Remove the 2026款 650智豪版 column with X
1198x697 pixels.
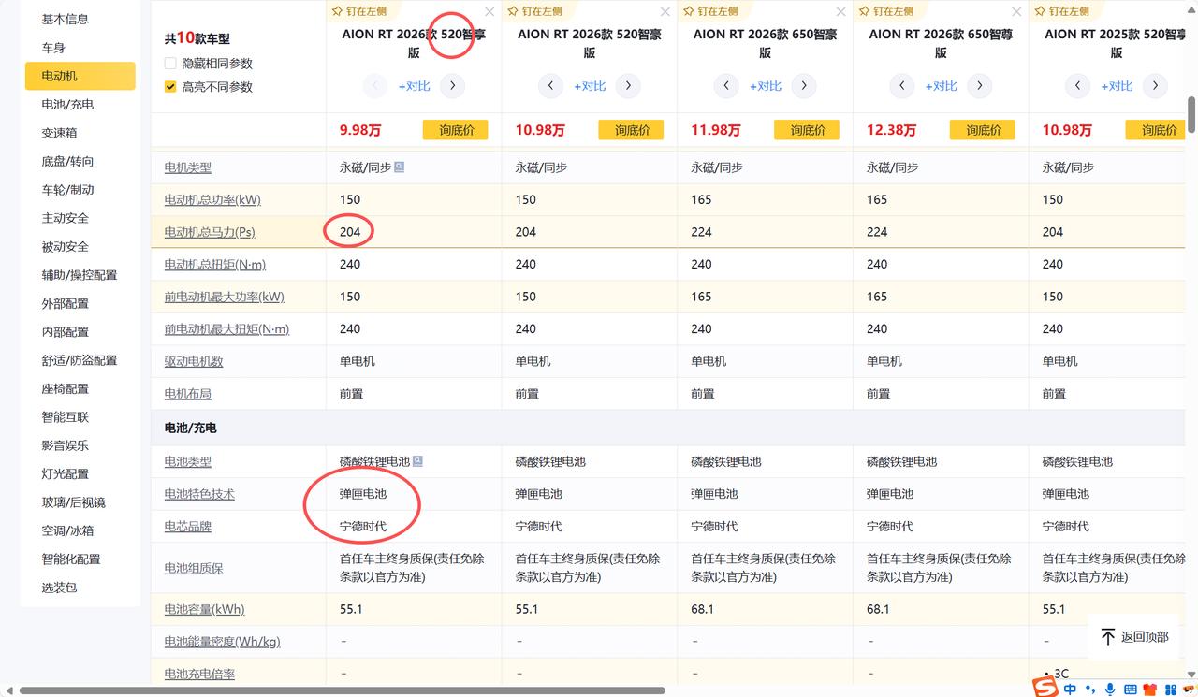[840, 12]
